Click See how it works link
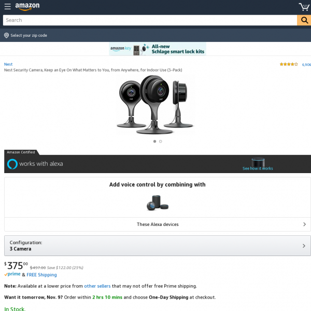Viewport: 311px width, 311px height. pyautogui.click(x=258, y=168)
